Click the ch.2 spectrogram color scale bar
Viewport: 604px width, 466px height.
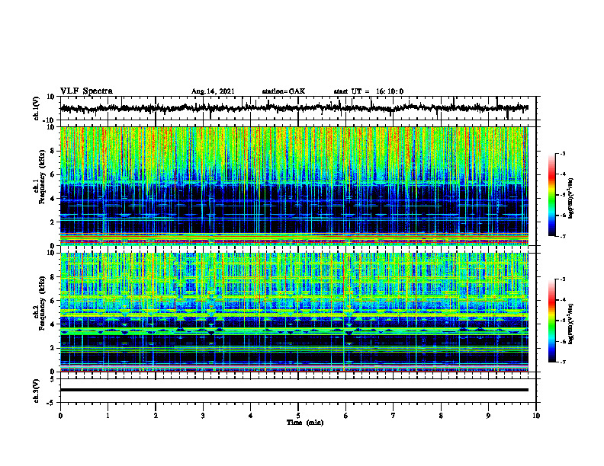tap(551, 321)
